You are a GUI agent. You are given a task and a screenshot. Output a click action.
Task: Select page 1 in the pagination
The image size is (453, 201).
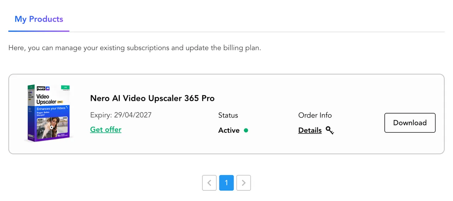click(x=226, y=183)
